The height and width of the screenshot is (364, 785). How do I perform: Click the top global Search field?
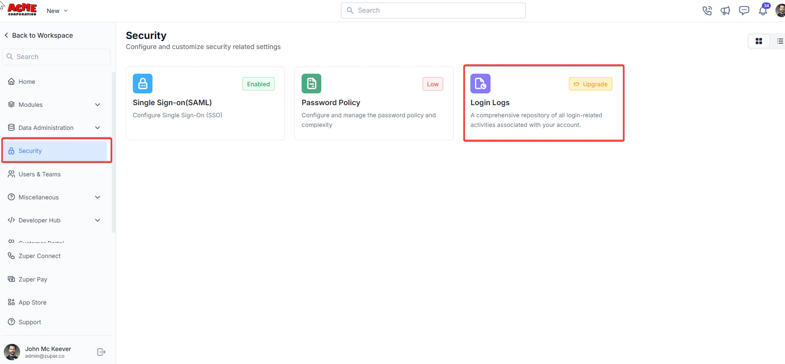click(433, 10)
